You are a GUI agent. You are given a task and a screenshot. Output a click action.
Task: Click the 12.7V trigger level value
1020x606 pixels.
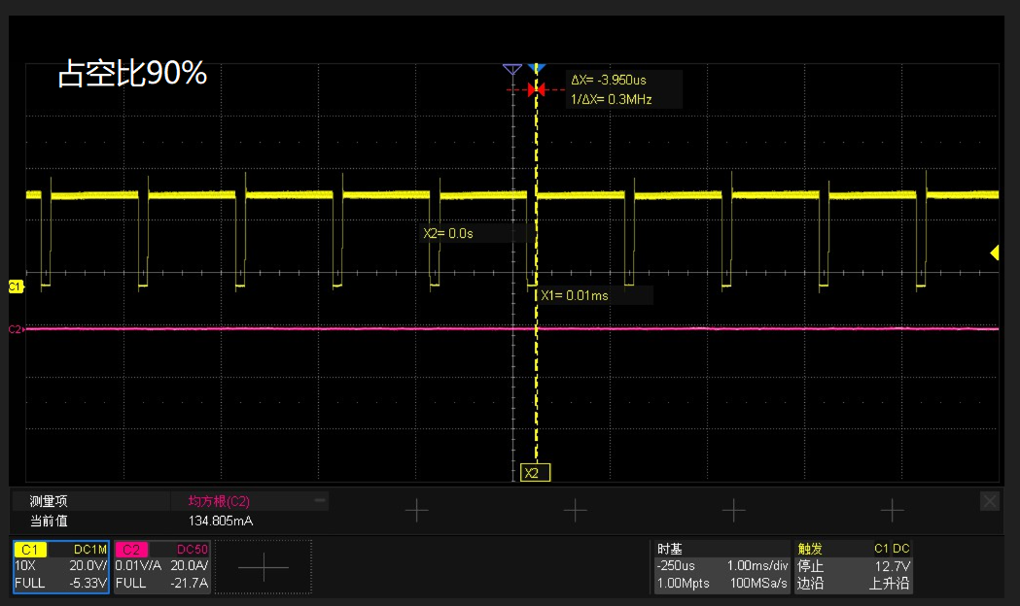click(x=892, y=566)
